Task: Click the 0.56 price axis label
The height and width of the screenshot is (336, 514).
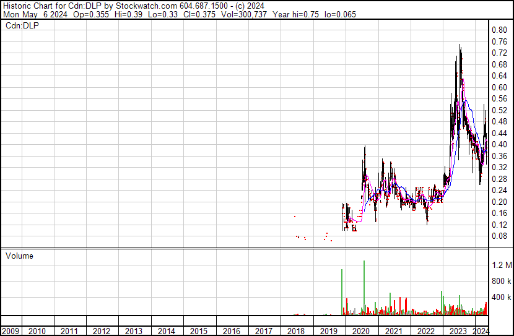Action: 499,99
